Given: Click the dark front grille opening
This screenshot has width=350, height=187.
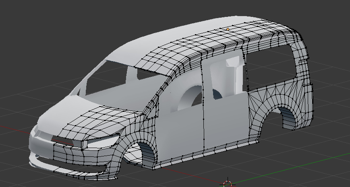Looking at the screenshot, I should click(x=62, y=140).
